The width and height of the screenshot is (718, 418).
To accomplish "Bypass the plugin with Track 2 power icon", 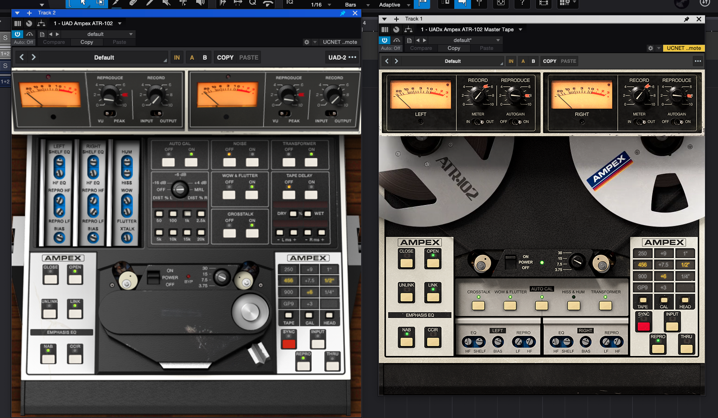I will point(17,34).
